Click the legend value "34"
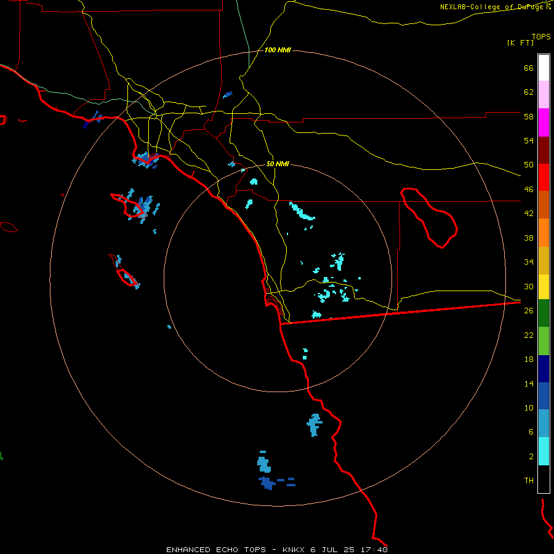 (x=529, y=262)
